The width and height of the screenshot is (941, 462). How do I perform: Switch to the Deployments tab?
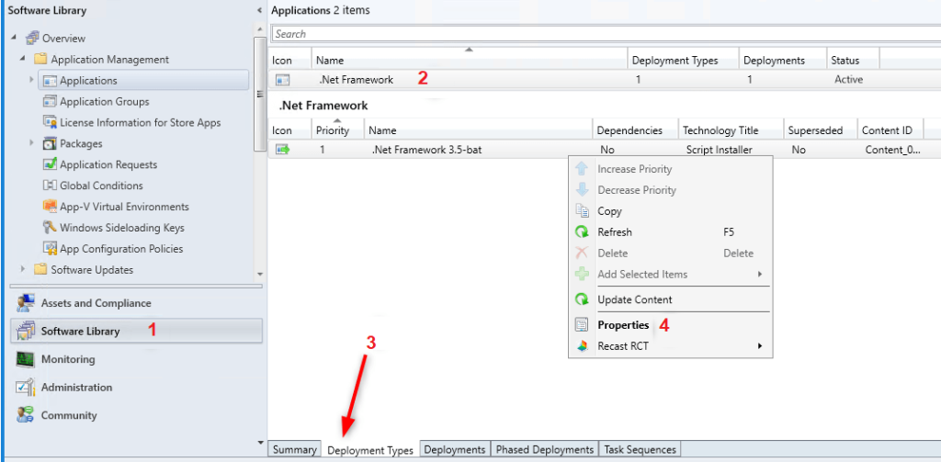pyautogui.click(x=455, y=449)
